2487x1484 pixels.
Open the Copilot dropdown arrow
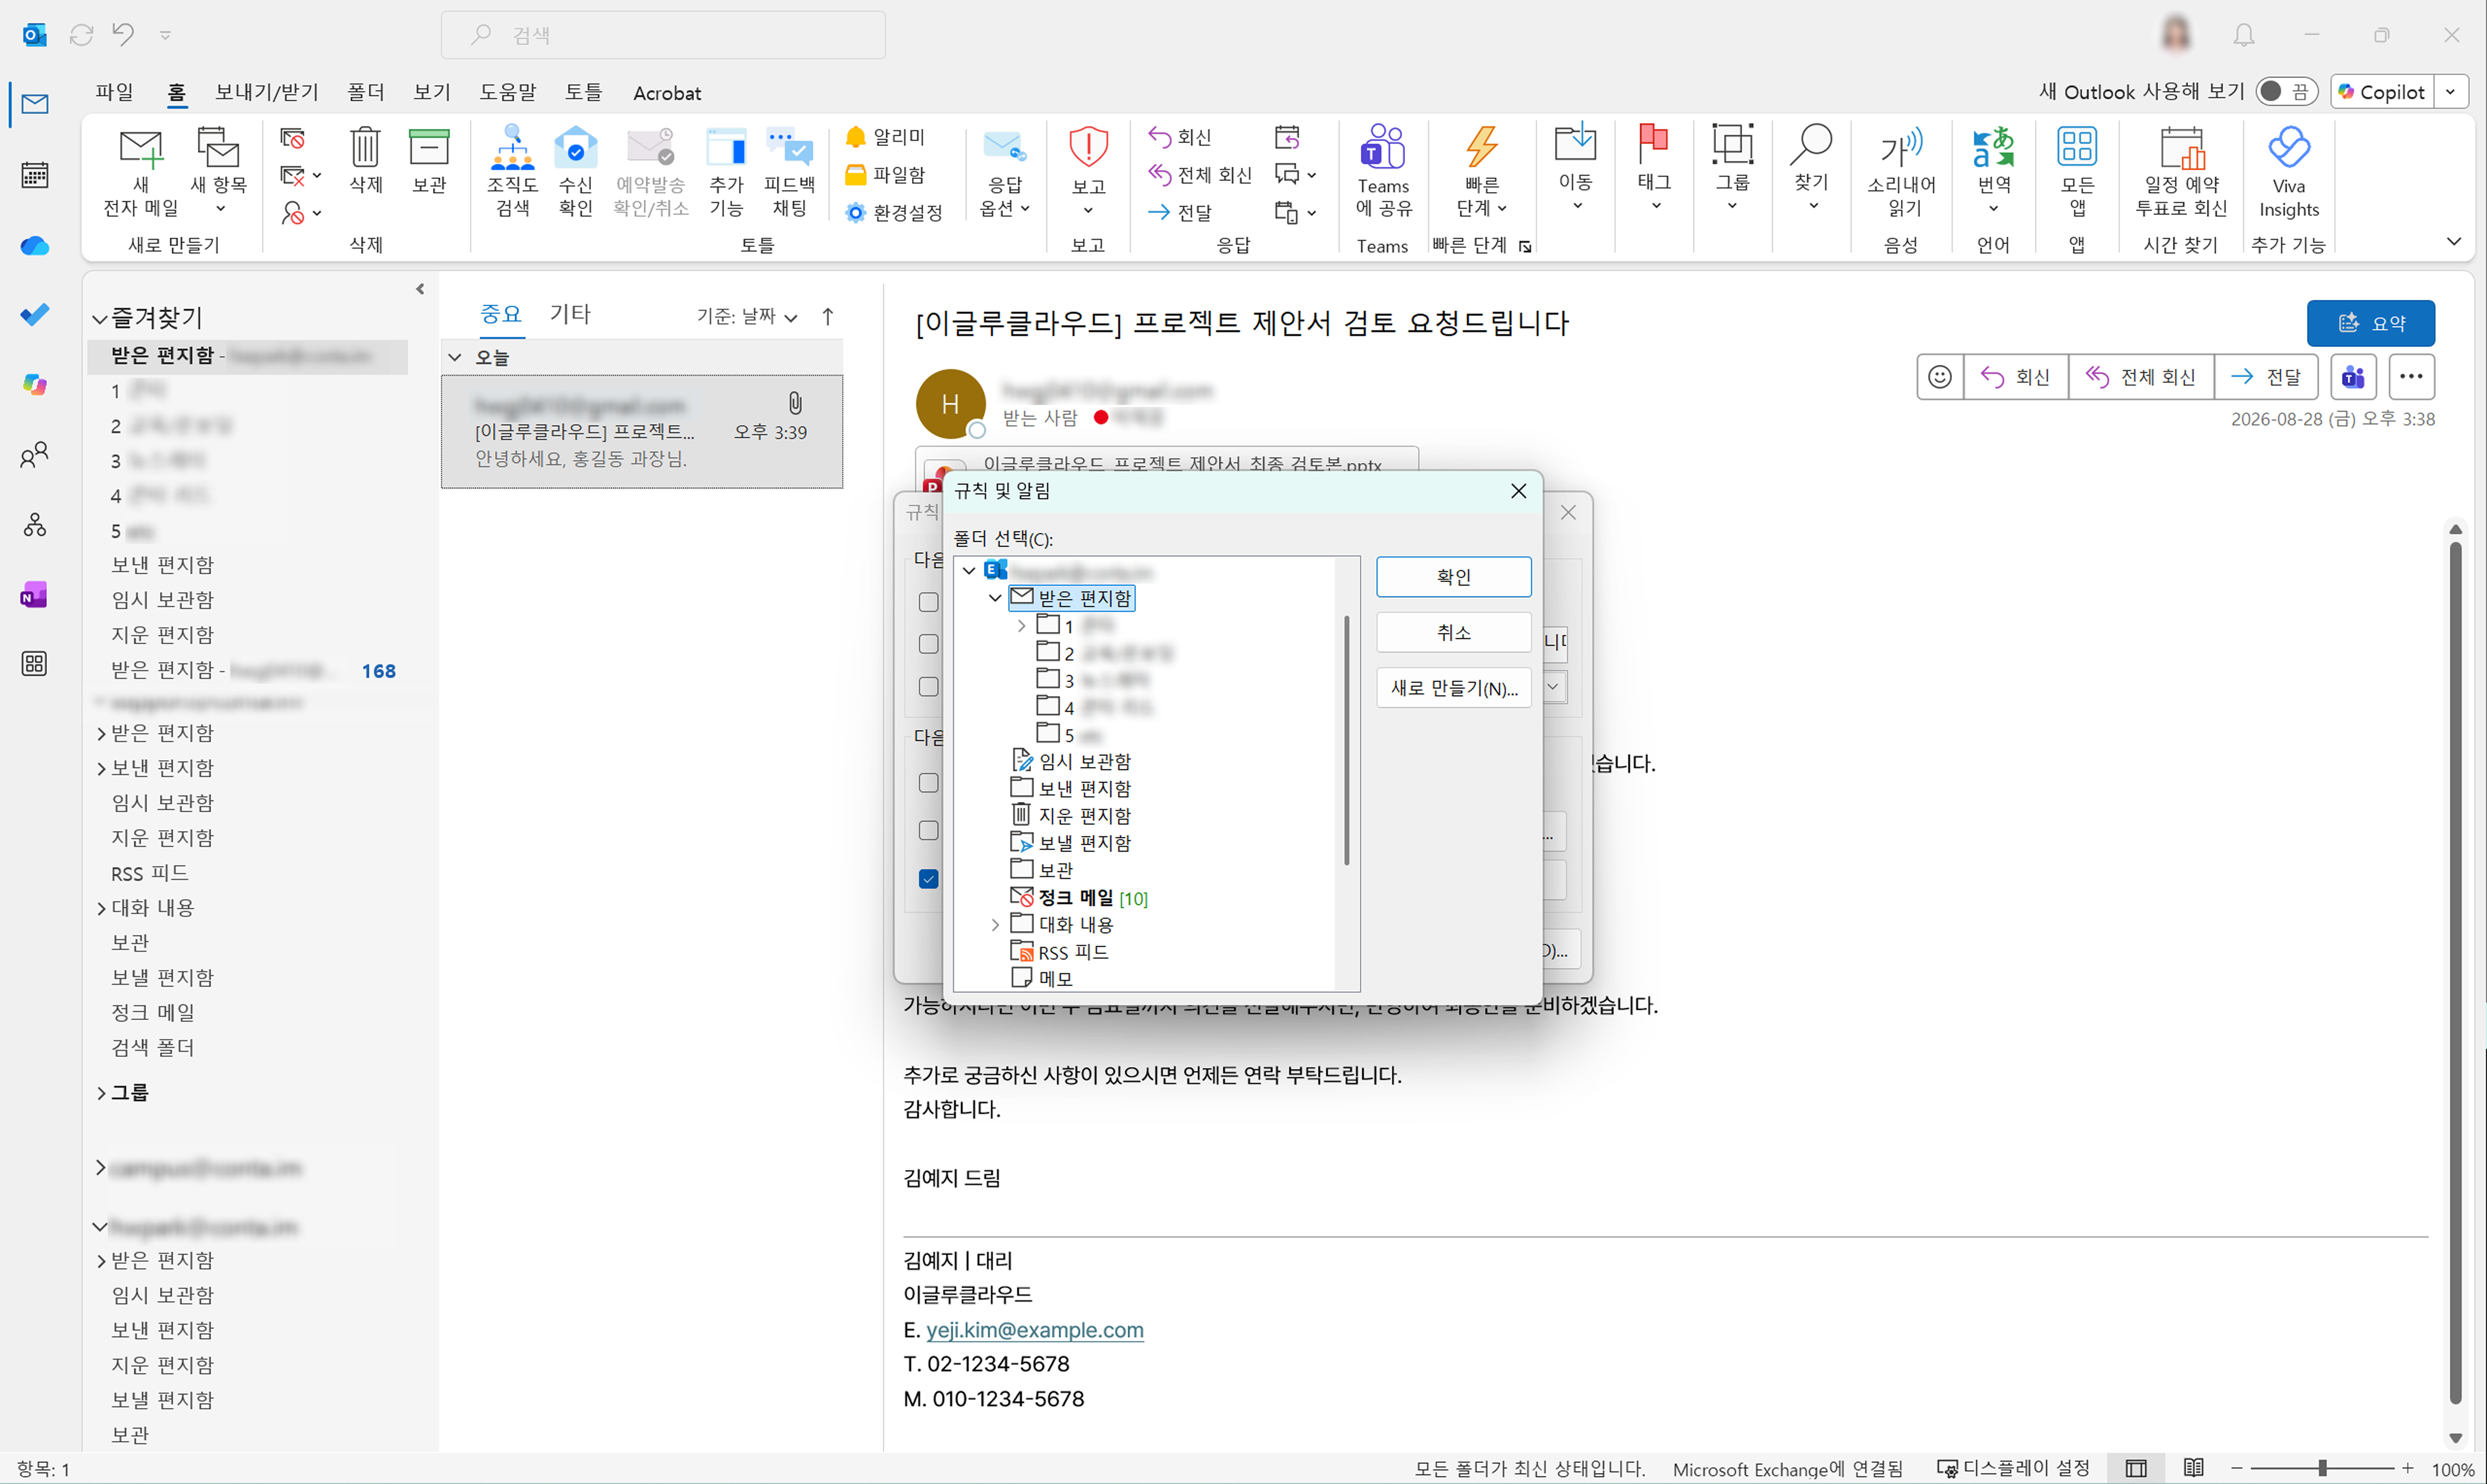(x=2450, y=92)
